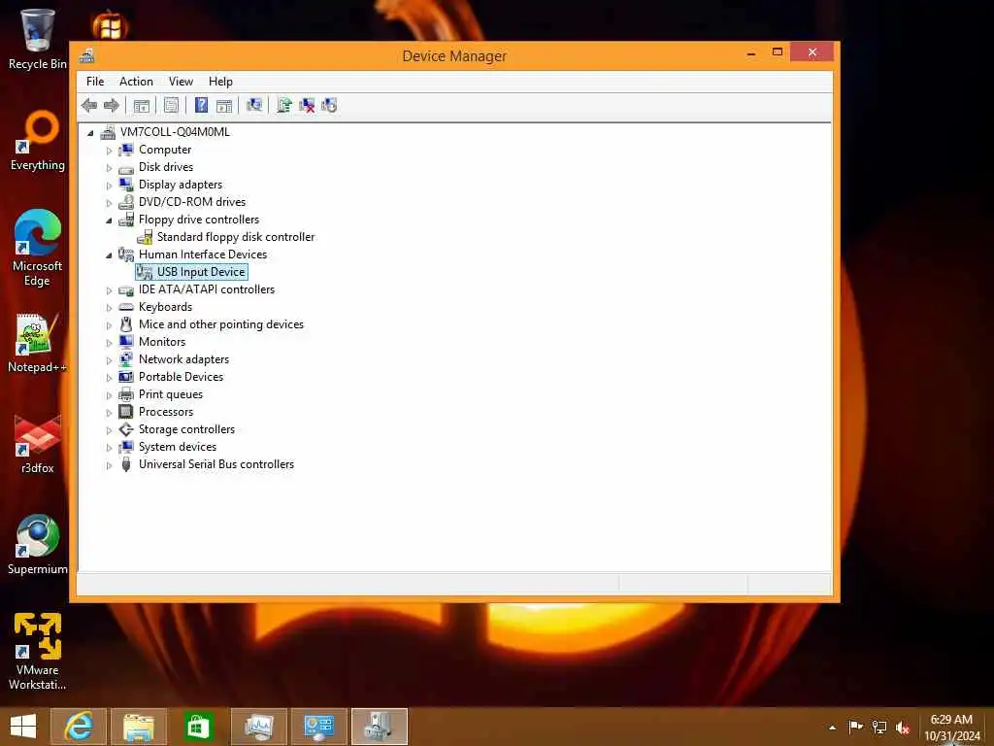Select the Microsoft Edge desktop shortcut
The image size is (994, 746).
point(38,248)
